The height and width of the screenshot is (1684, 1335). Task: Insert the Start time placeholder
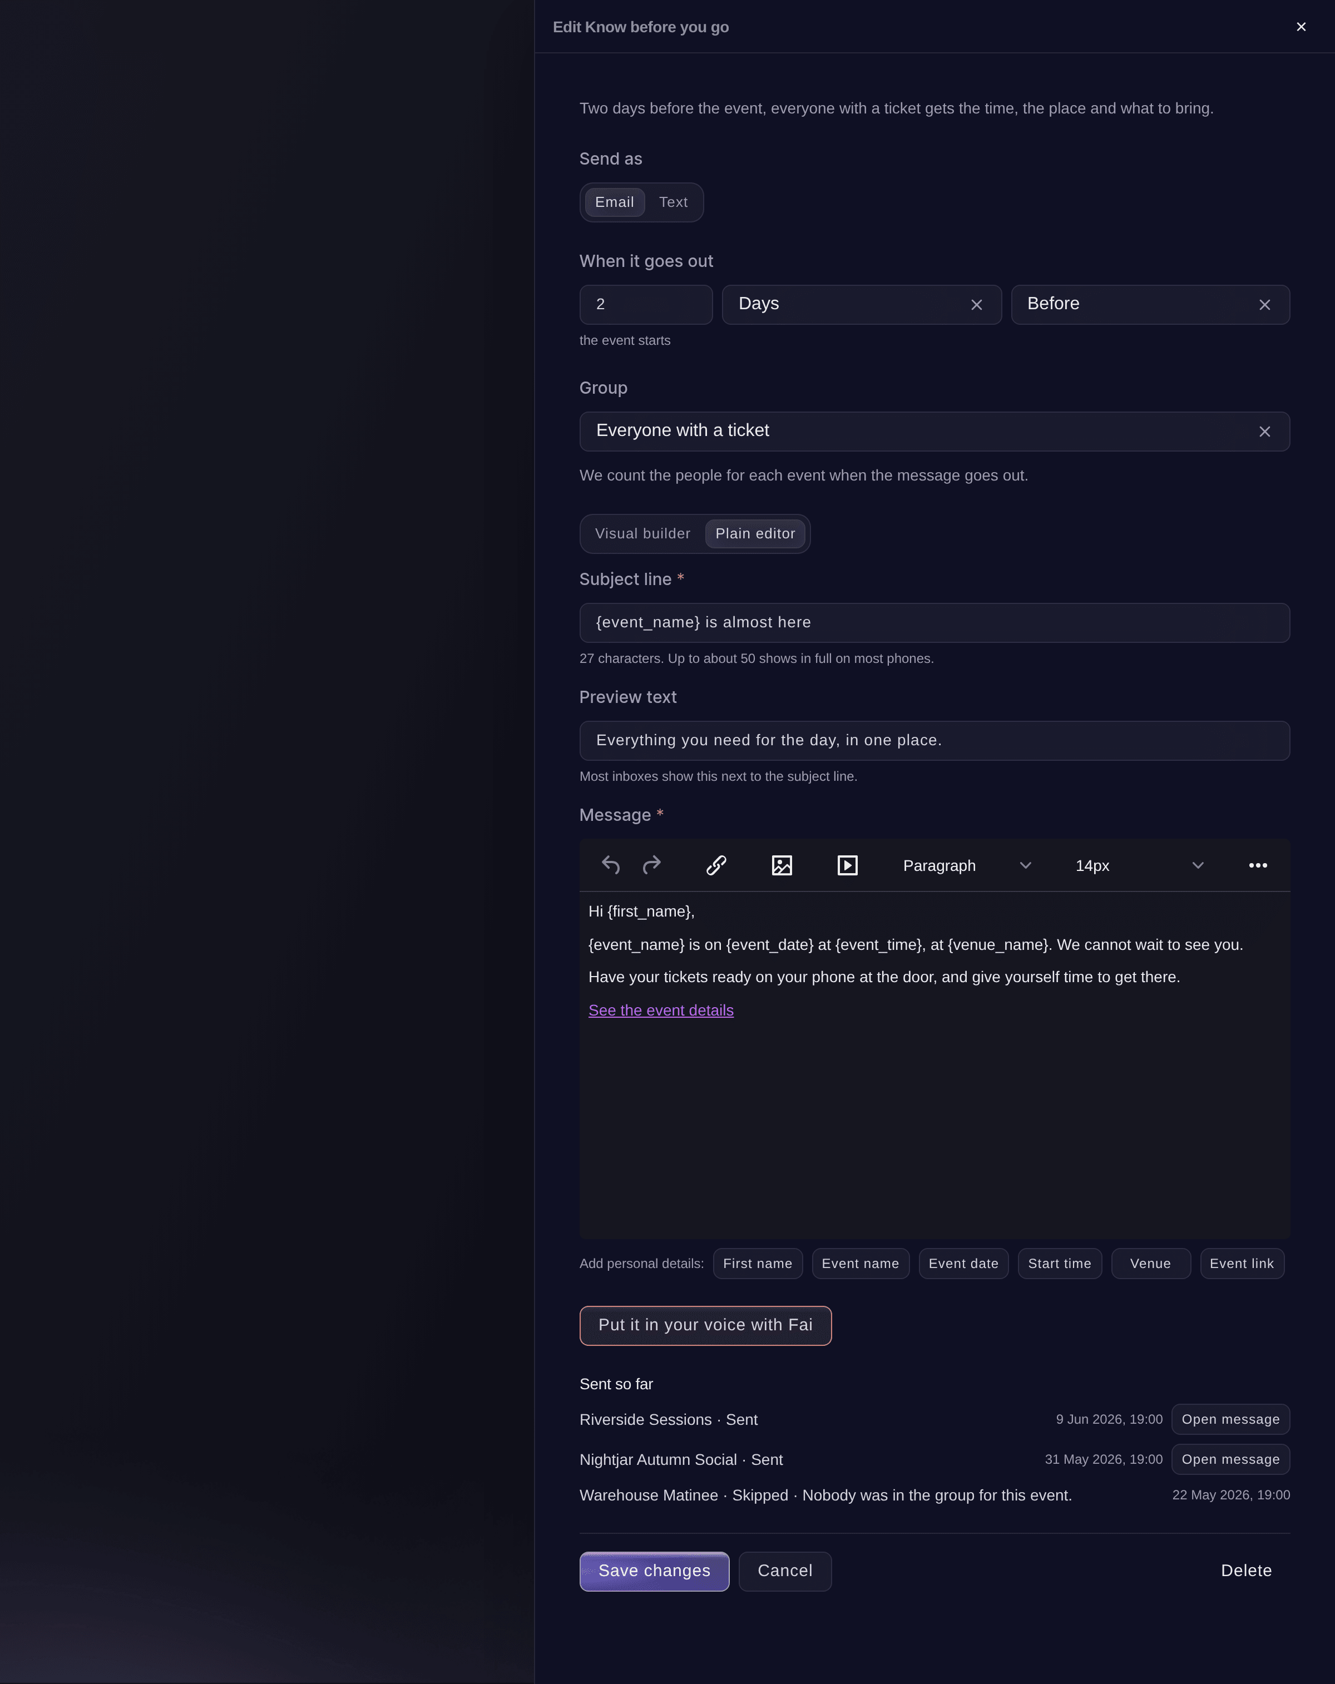pos(1059,1263)
